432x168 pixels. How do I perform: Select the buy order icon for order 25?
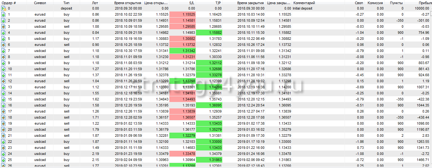(x=4, y=159)
